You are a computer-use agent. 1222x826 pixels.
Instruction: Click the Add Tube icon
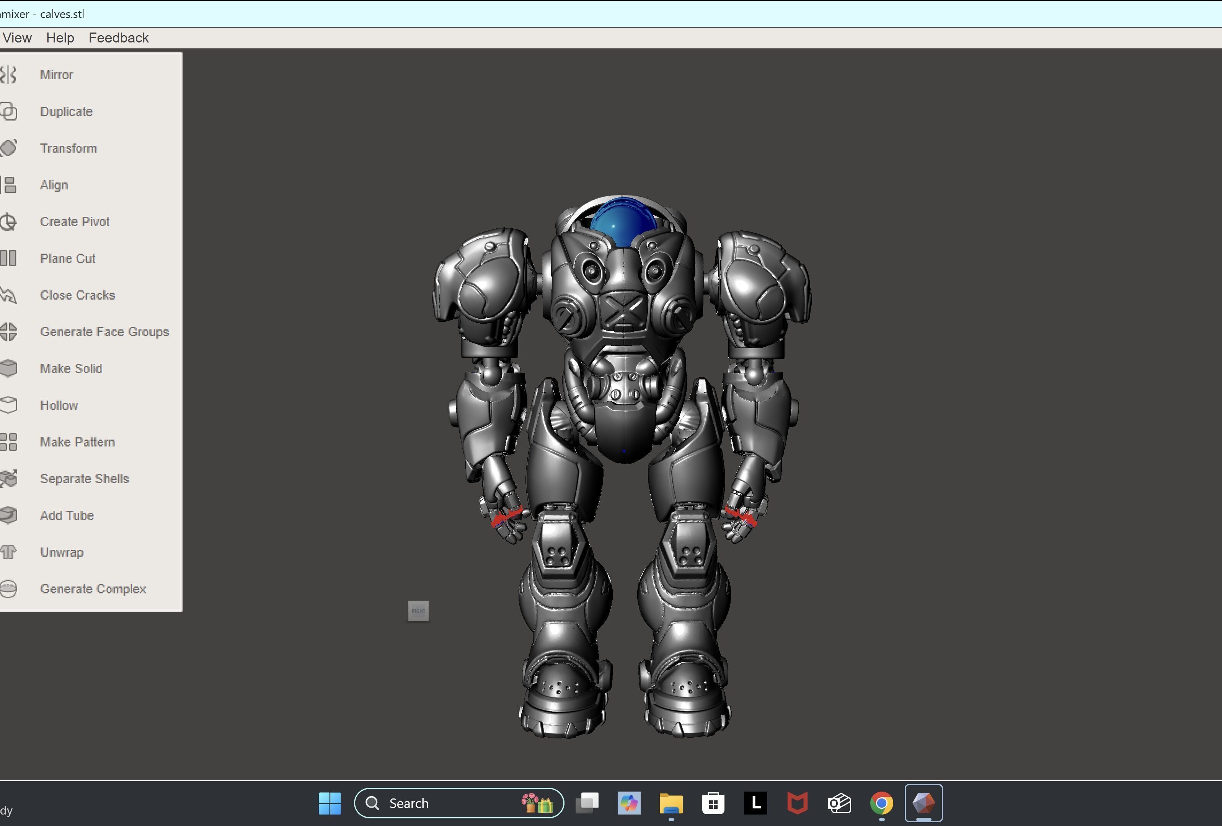coord(8,515)
